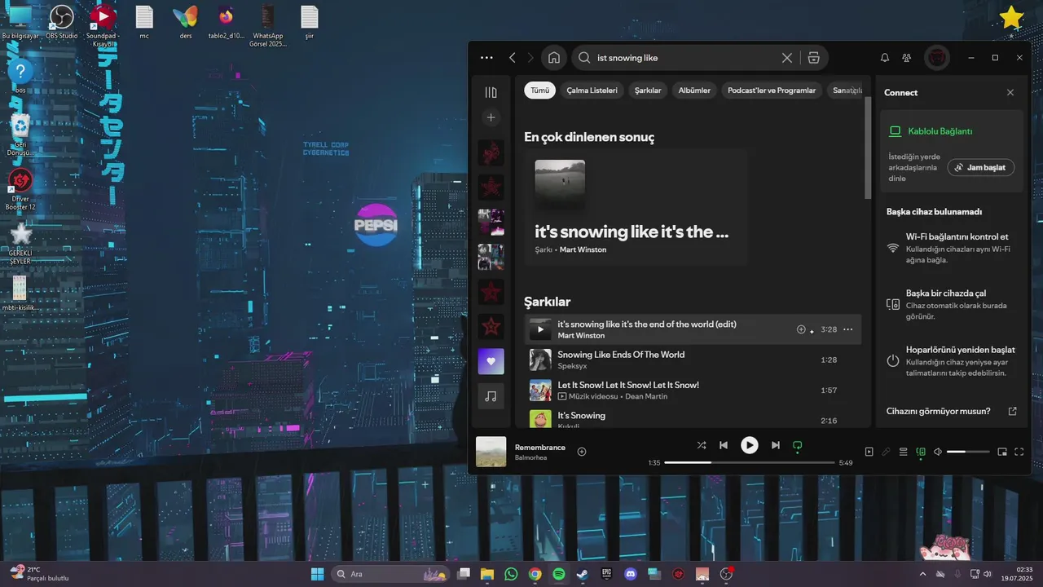Screen dimensions: 1043x587
Task: Adjust the Spotify volume slider
Action: point(968,452)
